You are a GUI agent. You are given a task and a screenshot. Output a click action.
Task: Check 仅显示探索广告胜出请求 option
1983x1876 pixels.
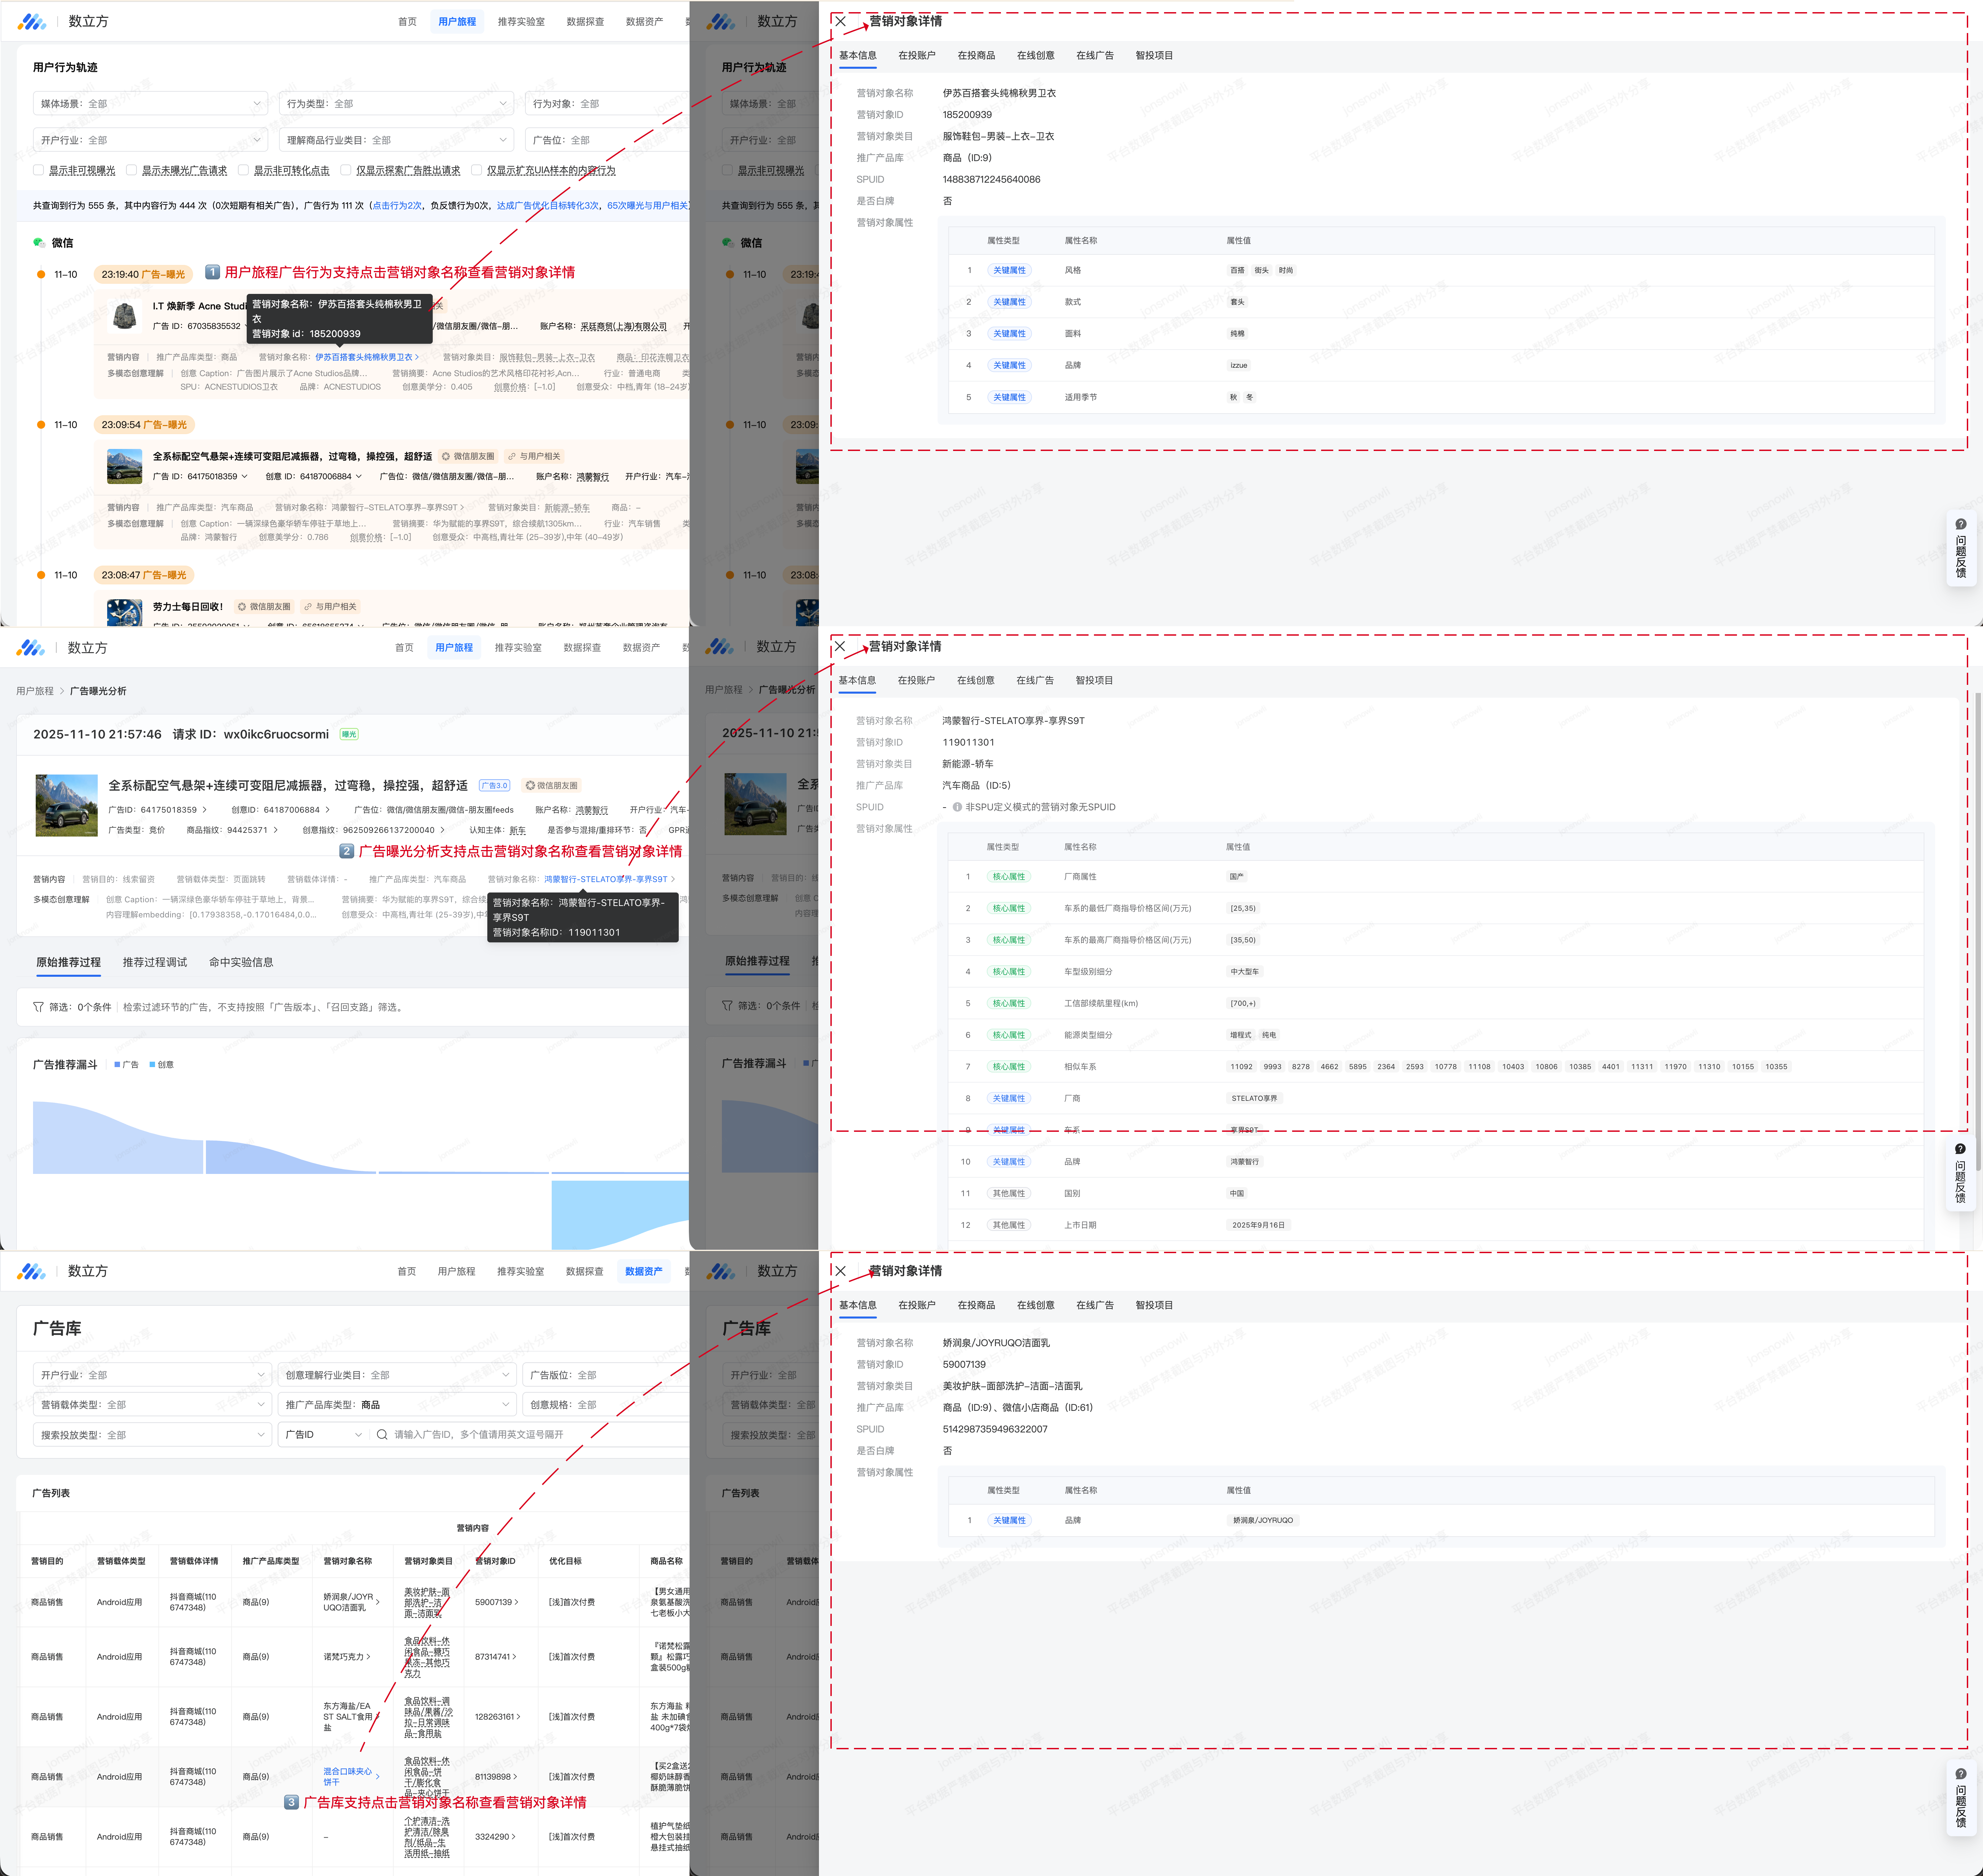346,170
